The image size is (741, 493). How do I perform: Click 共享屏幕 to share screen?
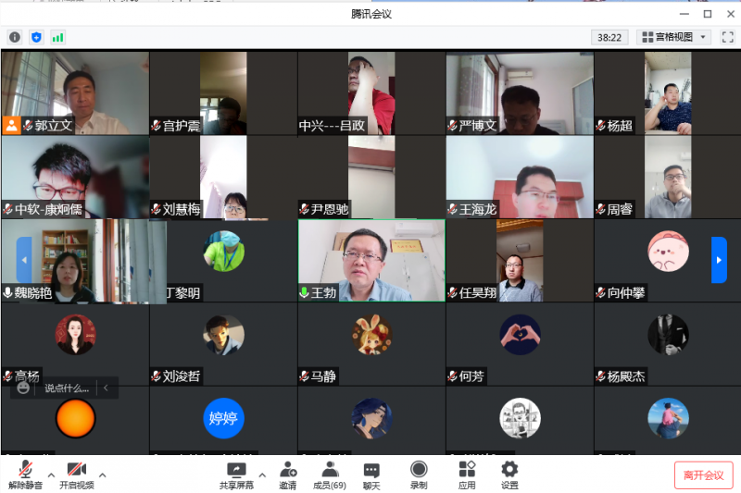pos(236,475)
